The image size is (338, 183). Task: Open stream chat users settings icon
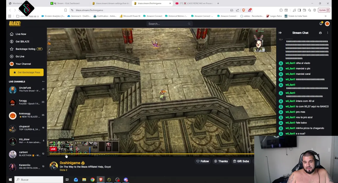click(320, 33)
